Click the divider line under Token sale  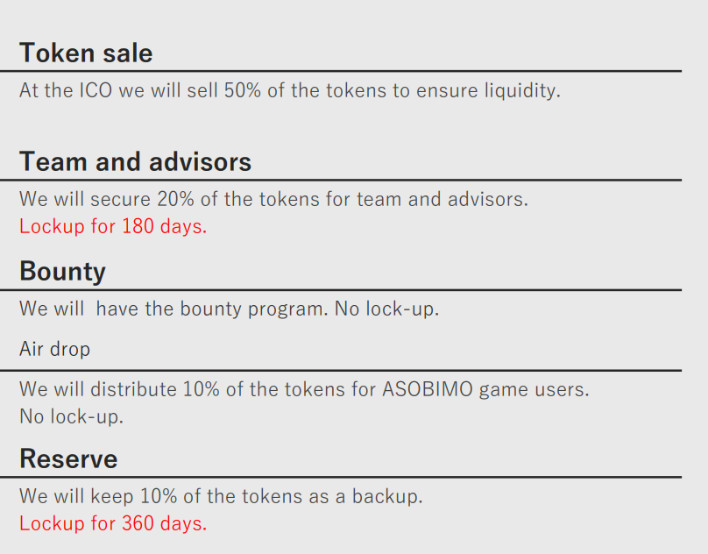coord(350,71)
